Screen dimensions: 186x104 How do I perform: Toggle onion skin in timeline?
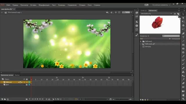(53, 99)
